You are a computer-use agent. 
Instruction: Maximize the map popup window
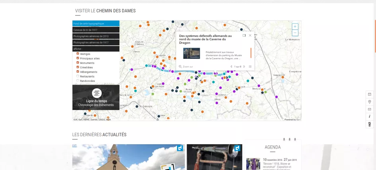tap(244, 35)
